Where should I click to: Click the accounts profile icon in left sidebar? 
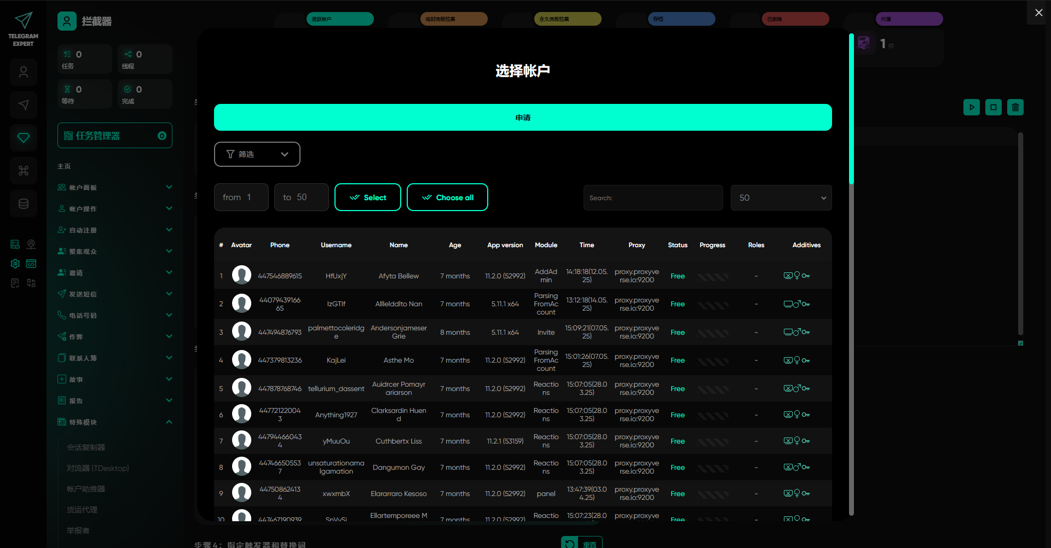pyautogui.click(x=24, y=72)
